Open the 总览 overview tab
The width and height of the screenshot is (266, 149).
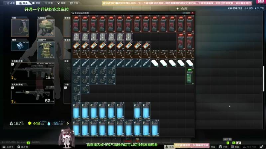click(10, 3)
